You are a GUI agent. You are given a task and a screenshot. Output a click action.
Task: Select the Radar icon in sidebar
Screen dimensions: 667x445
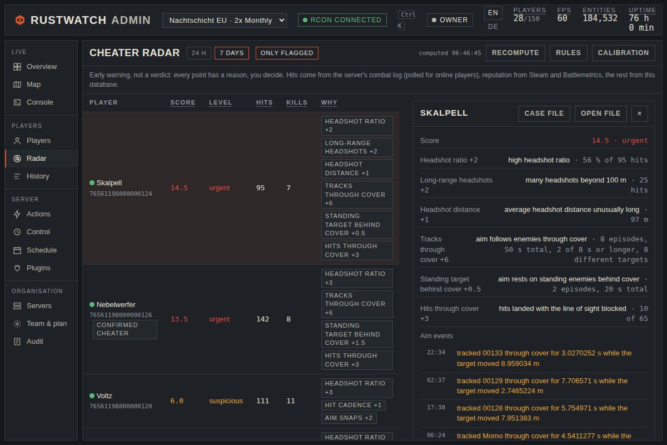(17, 159)
